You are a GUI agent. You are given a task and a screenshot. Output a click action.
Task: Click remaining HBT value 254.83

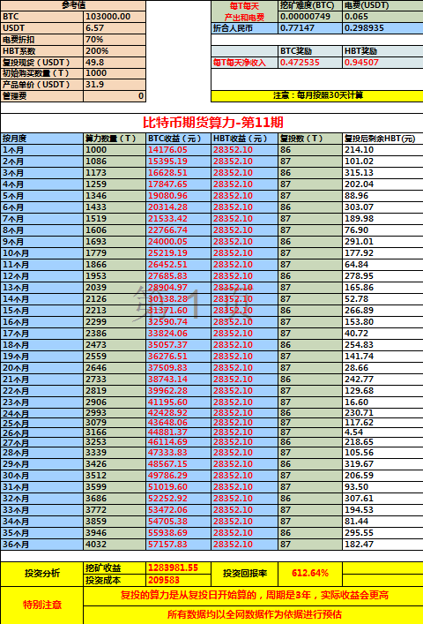pyautogui.click(x=382, y=345)
